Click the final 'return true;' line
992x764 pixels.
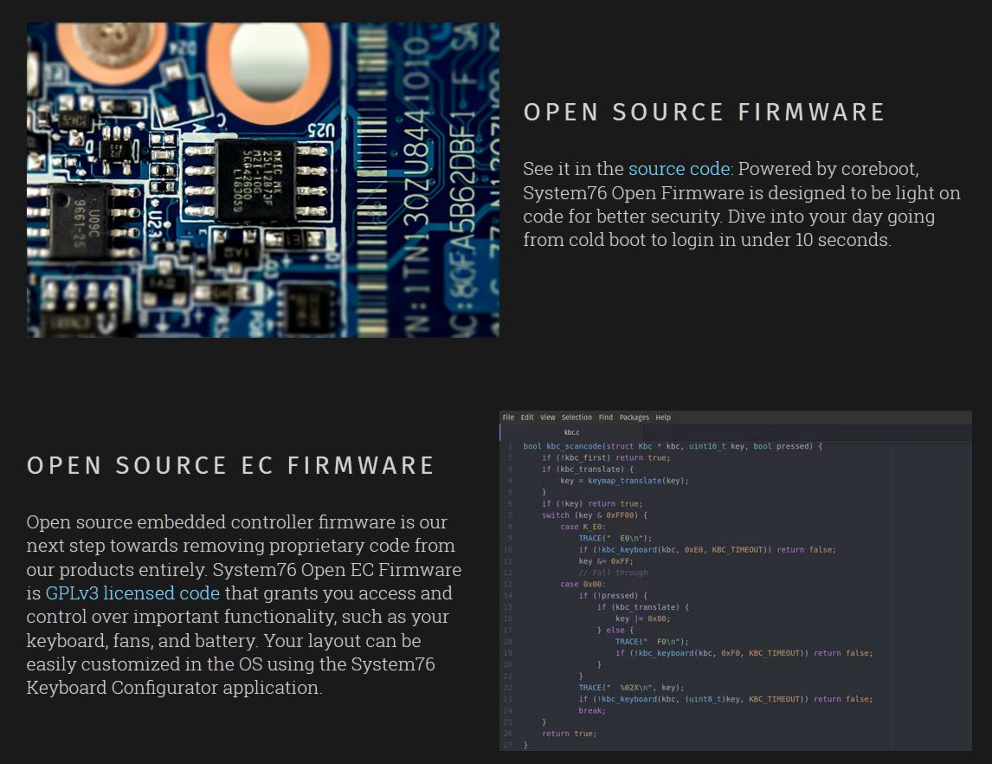[570, 734]
